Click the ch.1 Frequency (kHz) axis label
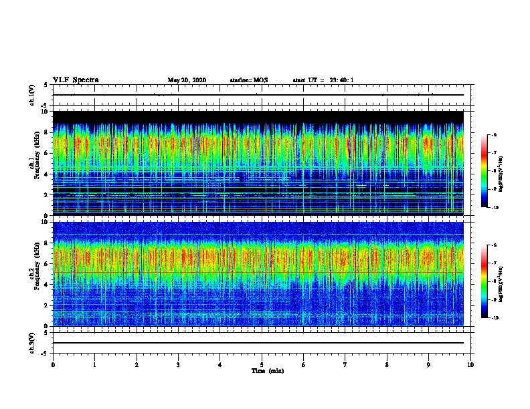 coord(34,155)
